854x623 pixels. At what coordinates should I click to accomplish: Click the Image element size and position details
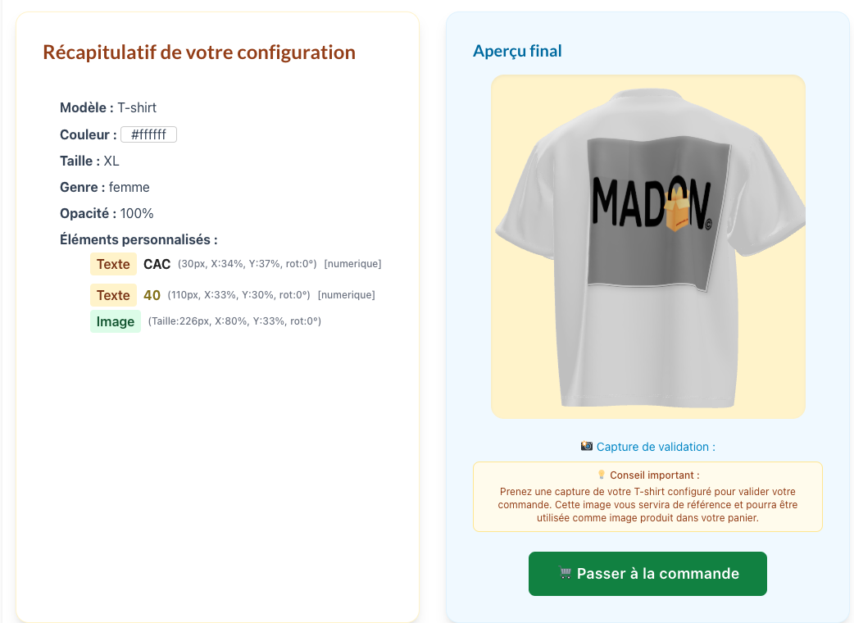234,321
